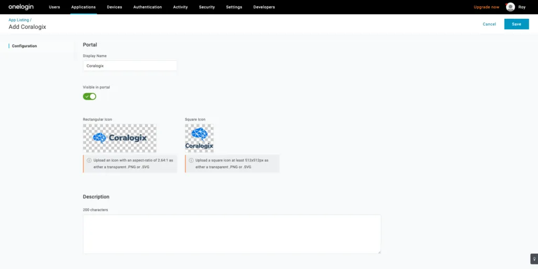This screenshot has width=538, height=269.
Task: Click the square Coralogix icon thumbnail
Action: pyautogui.click(x=199, y=138)
